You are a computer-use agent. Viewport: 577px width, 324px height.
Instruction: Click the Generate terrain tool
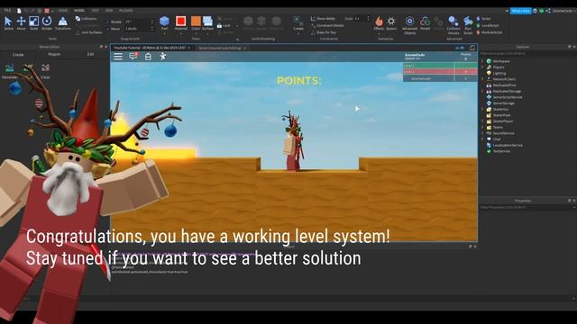point(9,71)
